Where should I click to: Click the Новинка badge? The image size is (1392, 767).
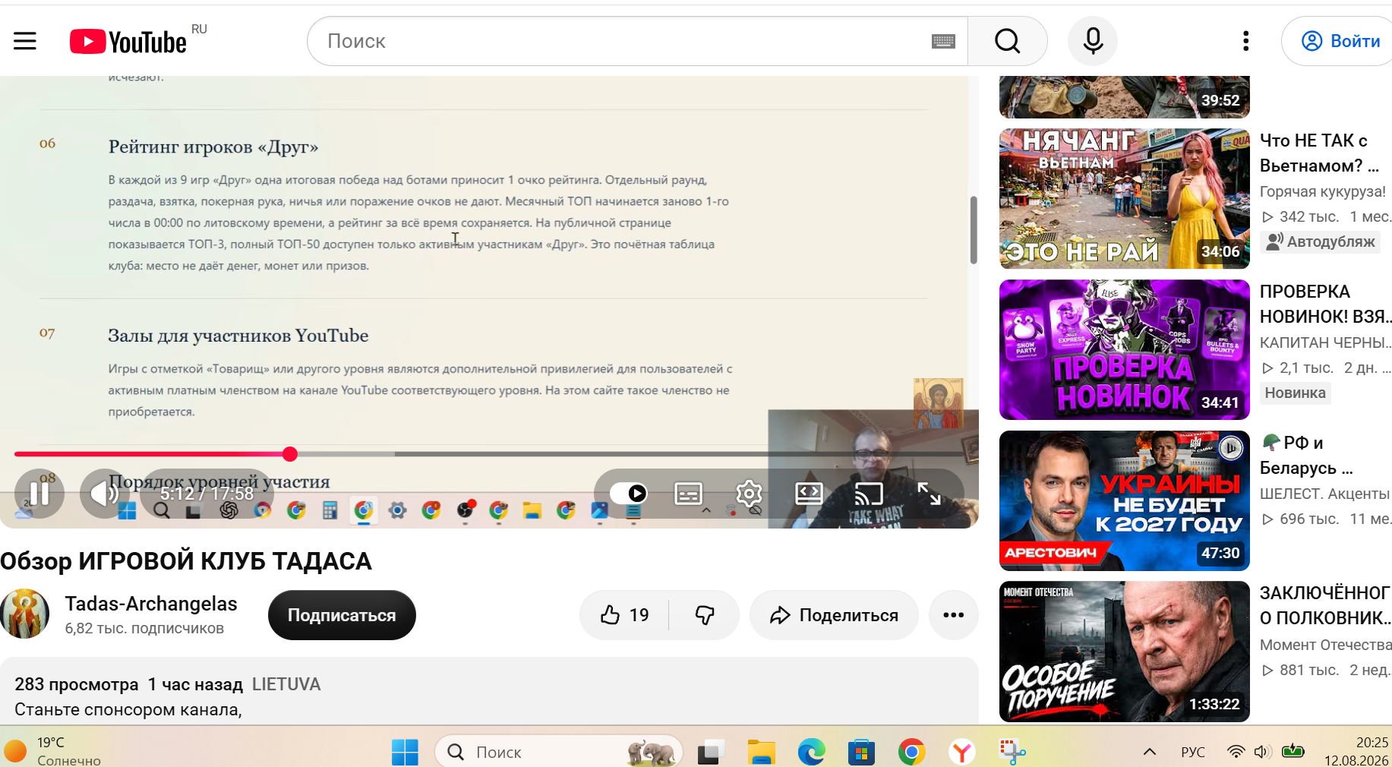click(x=1296, y=393)
